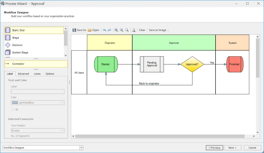The width and height of the screenshot is (264, 153).
Task: Click the print preview icon
Action: [134, 30]
